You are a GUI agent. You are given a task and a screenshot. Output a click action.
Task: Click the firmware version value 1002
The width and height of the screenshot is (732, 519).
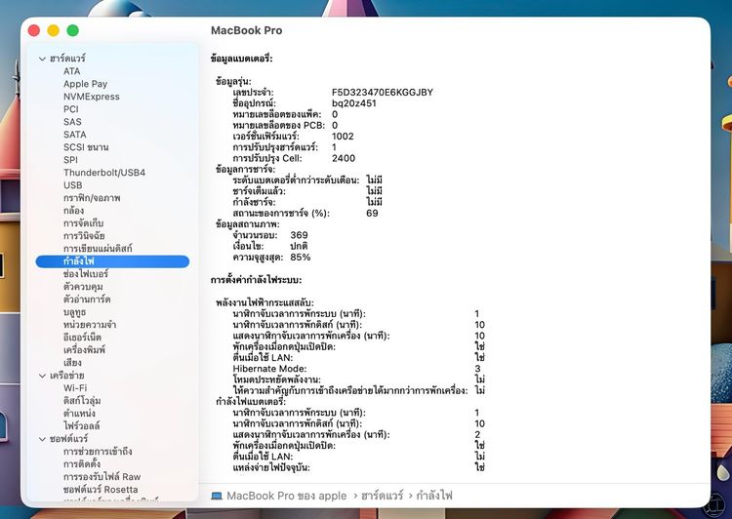343,137
